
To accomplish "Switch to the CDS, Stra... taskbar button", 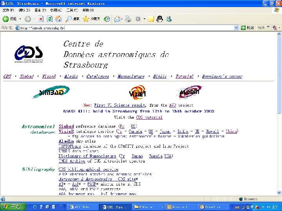I will point(116,207).
